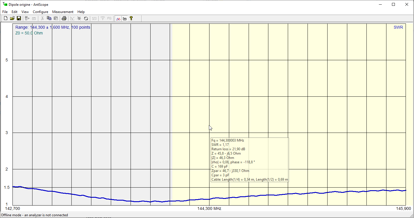Image resolution: width=414 pixels, height=218 pixels.
Task: Click the SWR axis value 1.5
Action: tap(6, 187)
